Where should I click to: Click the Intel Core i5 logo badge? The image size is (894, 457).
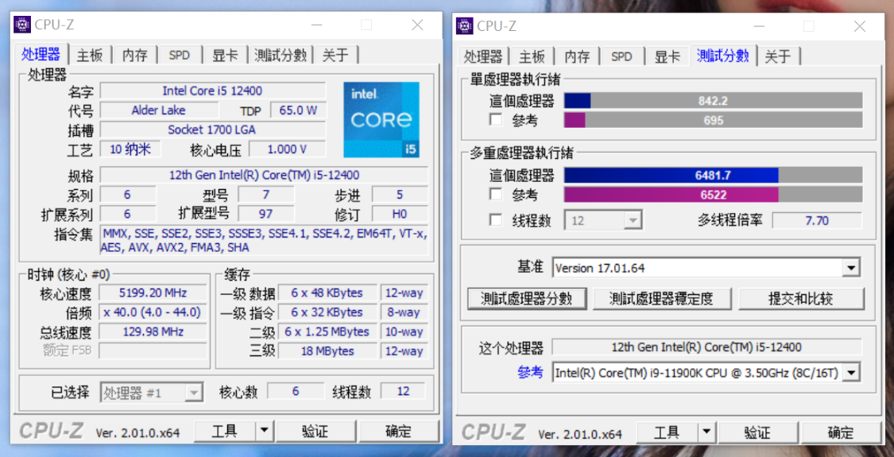[x=381, y=119]
